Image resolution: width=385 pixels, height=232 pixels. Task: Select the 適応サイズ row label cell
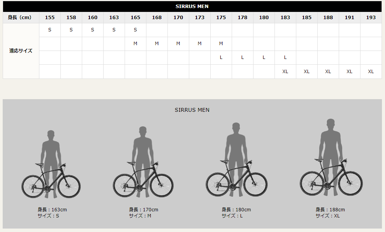click(21, 51)
